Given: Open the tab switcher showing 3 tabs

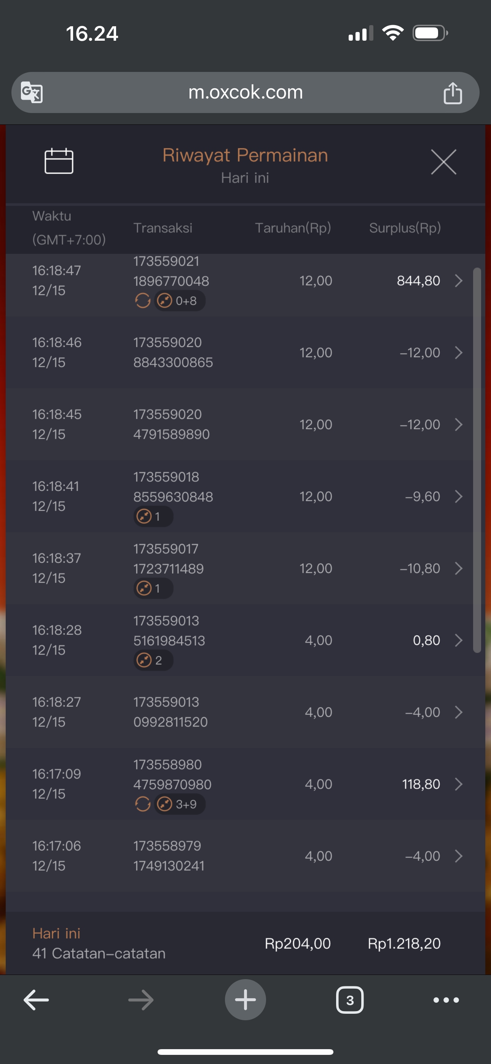Looking at the screenshot, I should 350,1000.
